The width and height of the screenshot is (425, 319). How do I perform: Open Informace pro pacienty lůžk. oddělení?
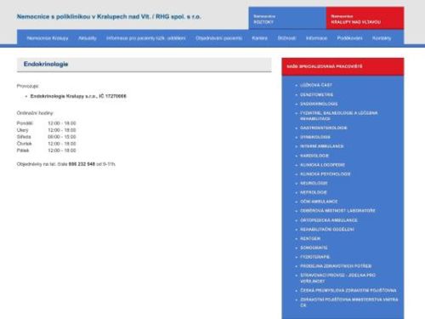[146, 38]
